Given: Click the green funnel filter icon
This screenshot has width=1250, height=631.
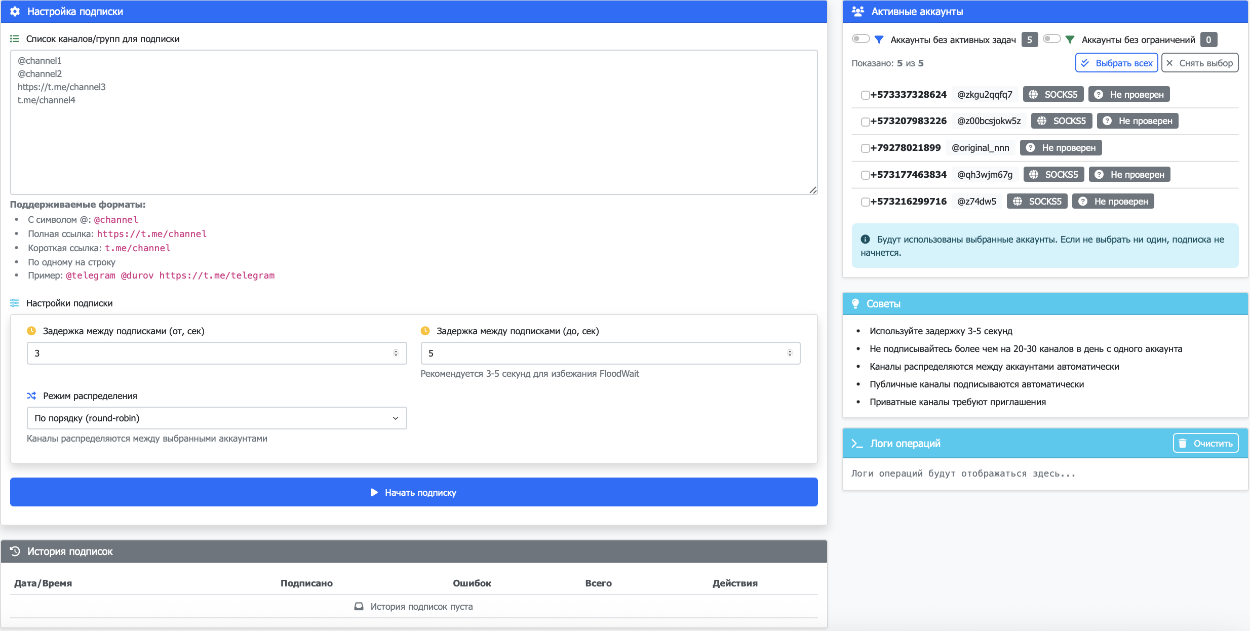Looking at the screenshot, I should click(1070, 40).
